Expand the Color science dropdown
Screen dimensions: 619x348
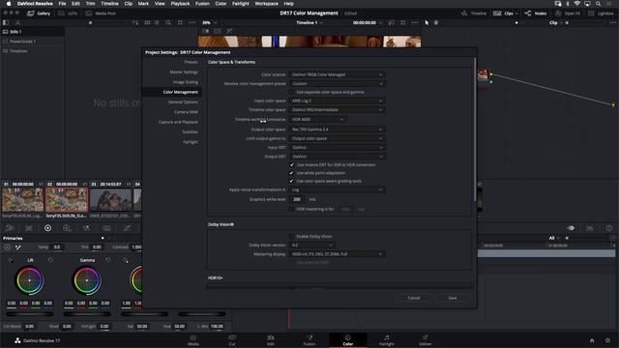338,74
